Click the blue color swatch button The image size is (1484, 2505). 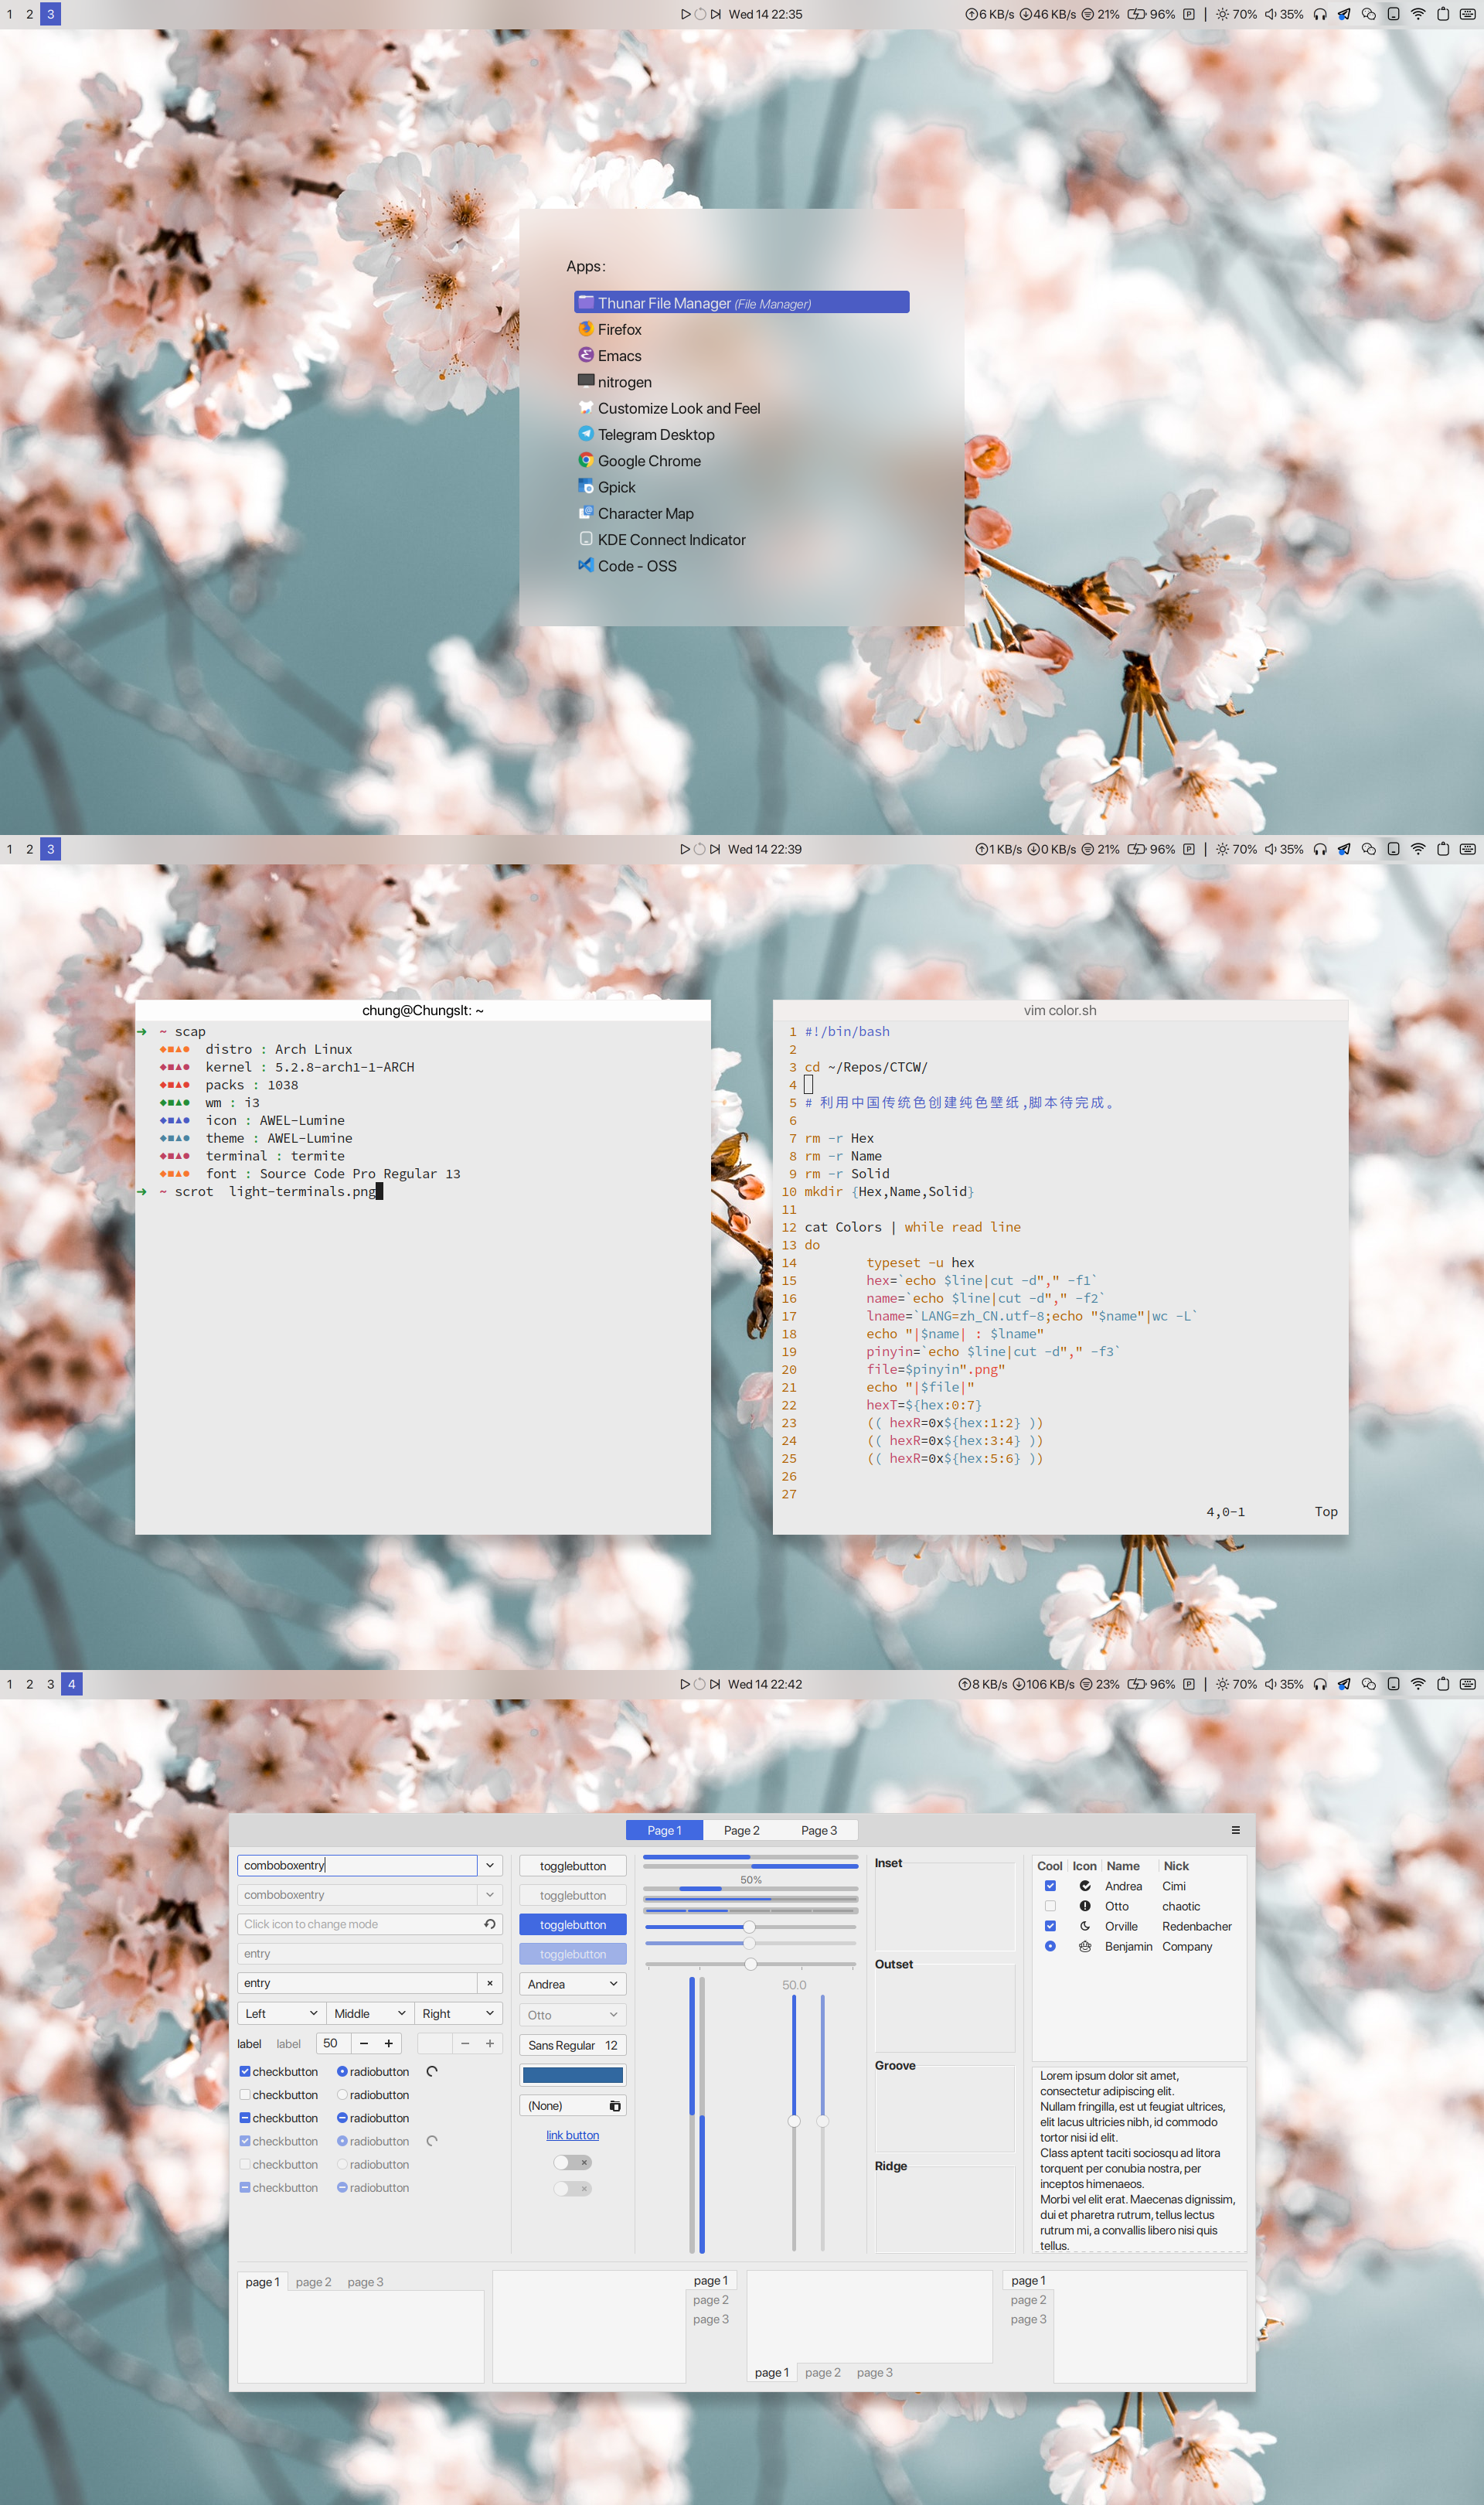tap(572, 2075)
